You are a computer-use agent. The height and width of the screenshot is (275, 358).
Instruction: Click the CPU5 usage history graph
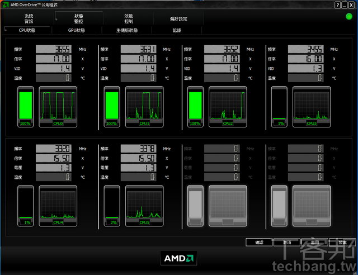point(144,206)
